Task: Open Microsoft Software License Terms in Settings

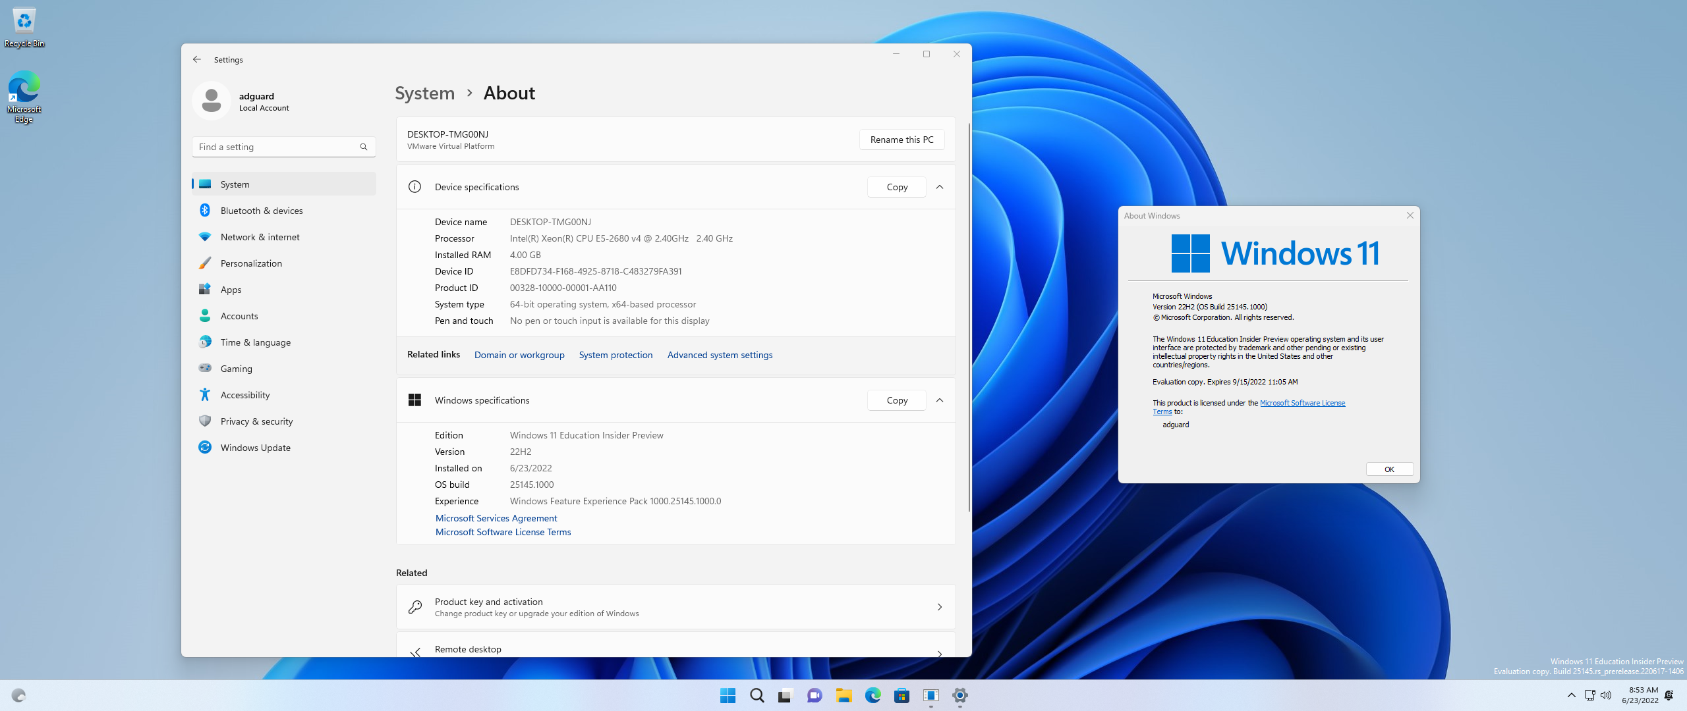Action: click(x=503, y=532)
